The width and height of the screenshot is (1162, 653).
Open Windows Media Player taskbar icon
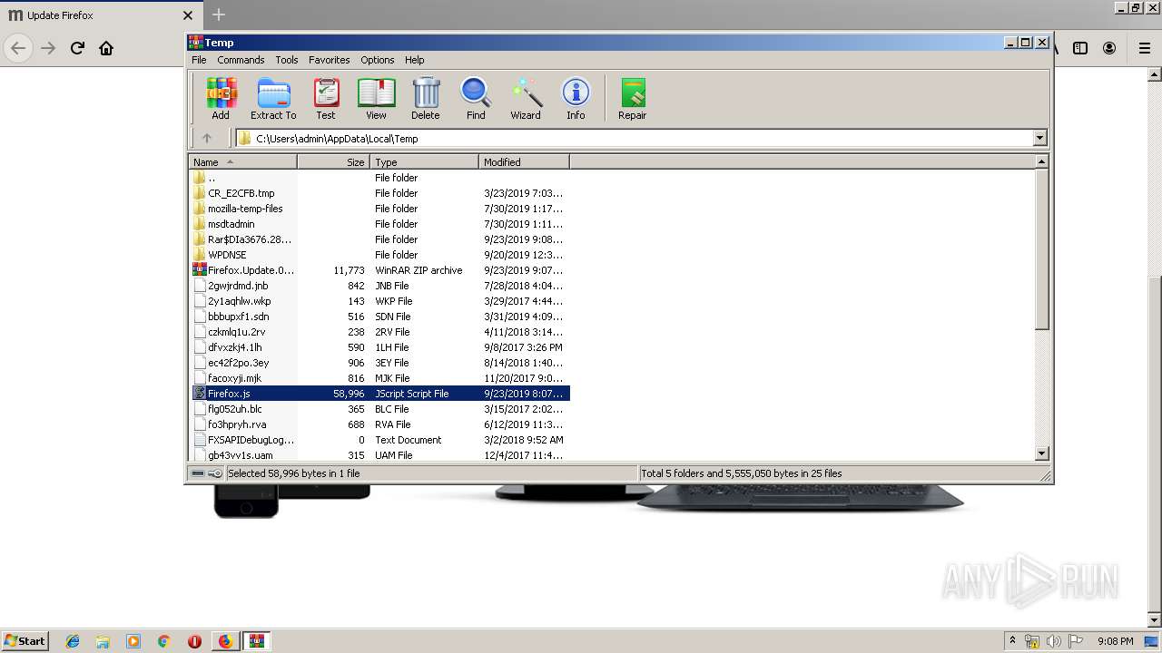pos(133,641)
